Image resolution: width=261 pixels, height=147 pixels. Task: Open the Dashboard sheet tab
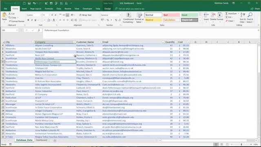tap(42, 140)
